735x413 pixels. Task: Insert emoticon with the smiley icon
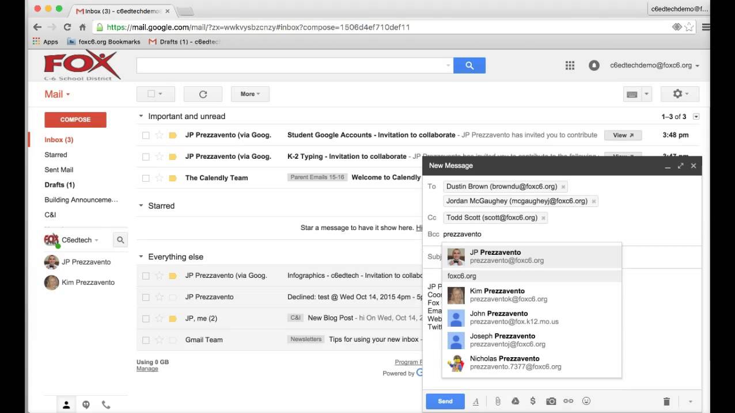(x=586, y=401)
